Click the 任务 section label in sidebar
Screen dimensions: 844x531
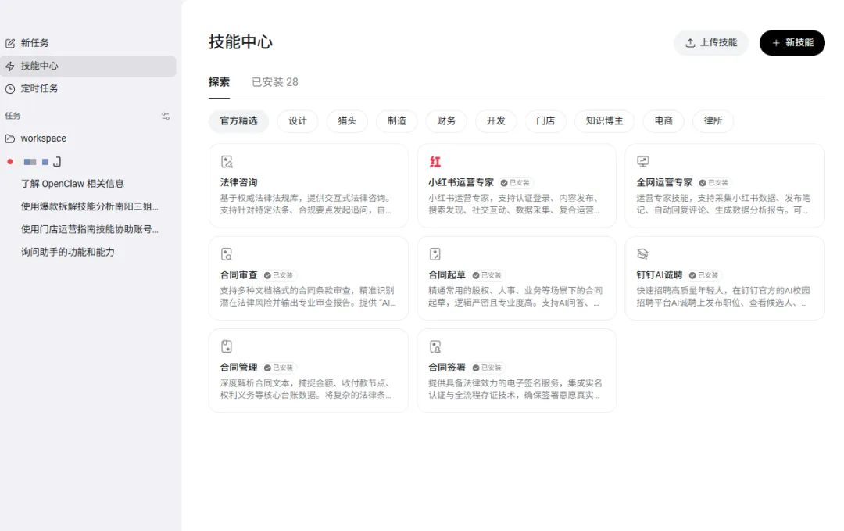13,116
